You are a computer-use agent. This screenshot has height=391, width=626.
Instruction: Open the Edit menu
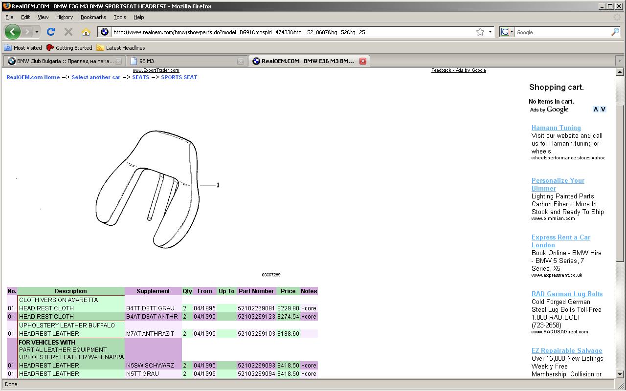[25, 17]
